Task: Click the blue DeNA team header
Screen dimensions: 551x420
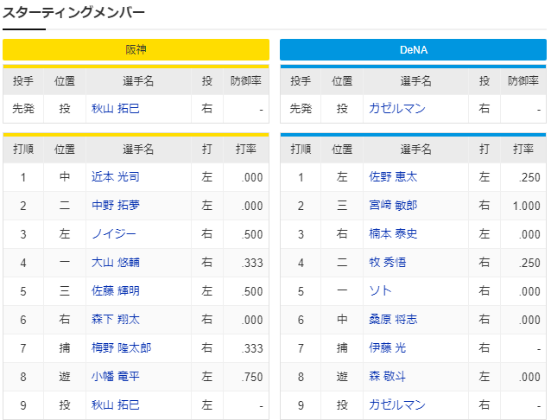Action: pos(413,49)
